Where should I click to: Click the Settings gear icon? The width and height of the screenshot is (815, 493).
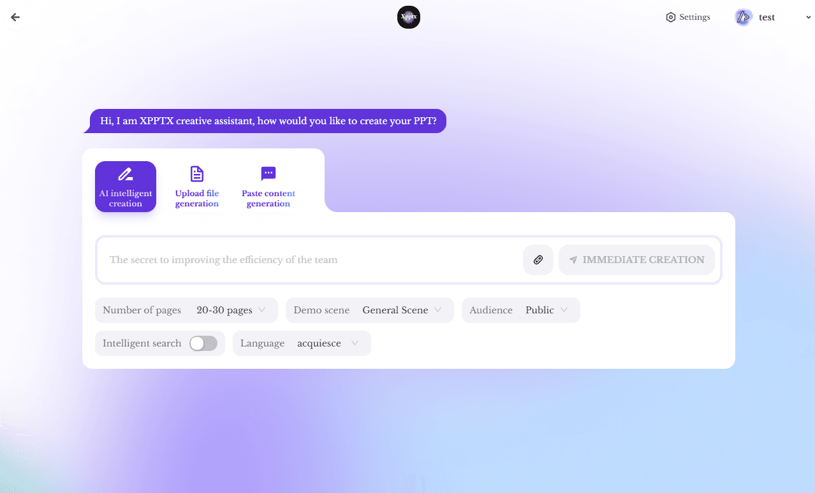[670, 17]
